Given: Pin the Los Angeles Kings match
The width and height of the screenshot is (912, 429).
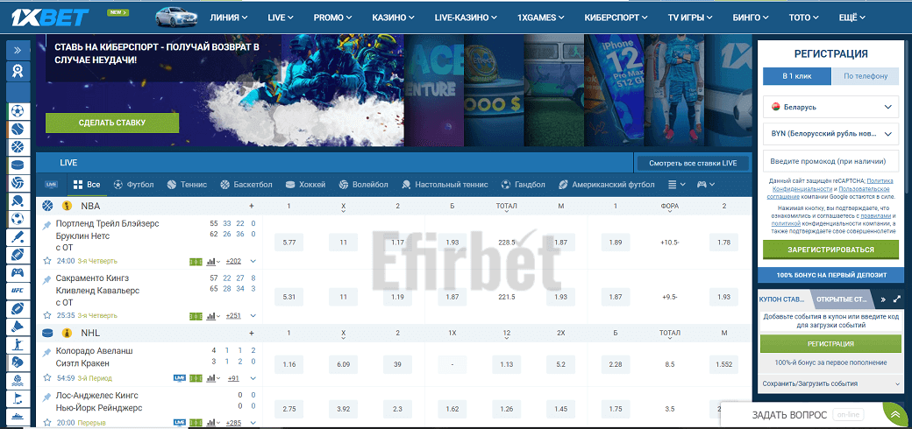Looking at the screenshot, I should click(47, 397).
